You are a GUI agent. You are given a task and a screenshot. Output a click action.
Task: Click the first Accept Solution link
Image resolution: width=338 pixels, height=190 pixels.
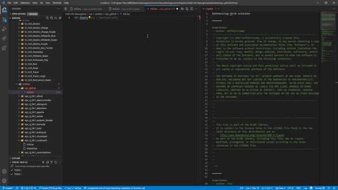tap(219, 27)
